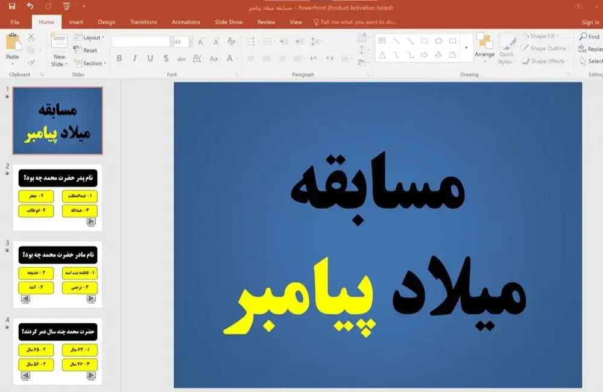This screenshot has width=603, height=392.
Task: Justify text icon
Action: [298, 58]
